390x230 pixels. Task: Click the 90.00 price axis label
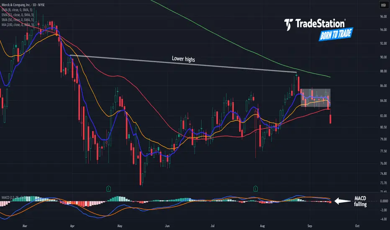coord(383,57)
